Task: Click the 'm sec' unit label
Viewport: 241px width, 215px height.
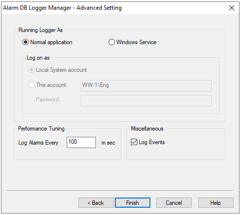Action: (108, 143)
